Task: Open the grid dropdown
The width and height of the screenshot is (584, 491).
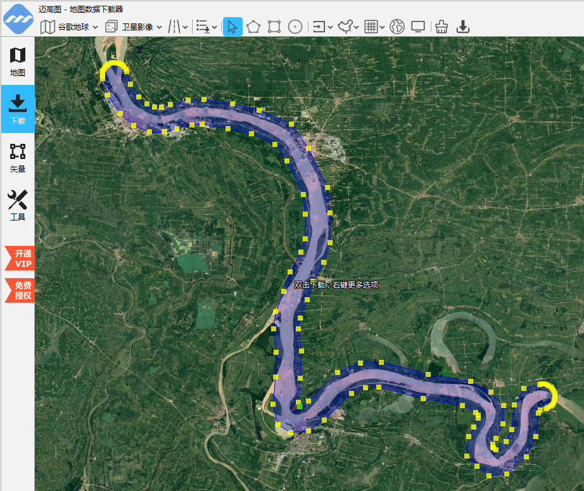Action: point(382,27)
